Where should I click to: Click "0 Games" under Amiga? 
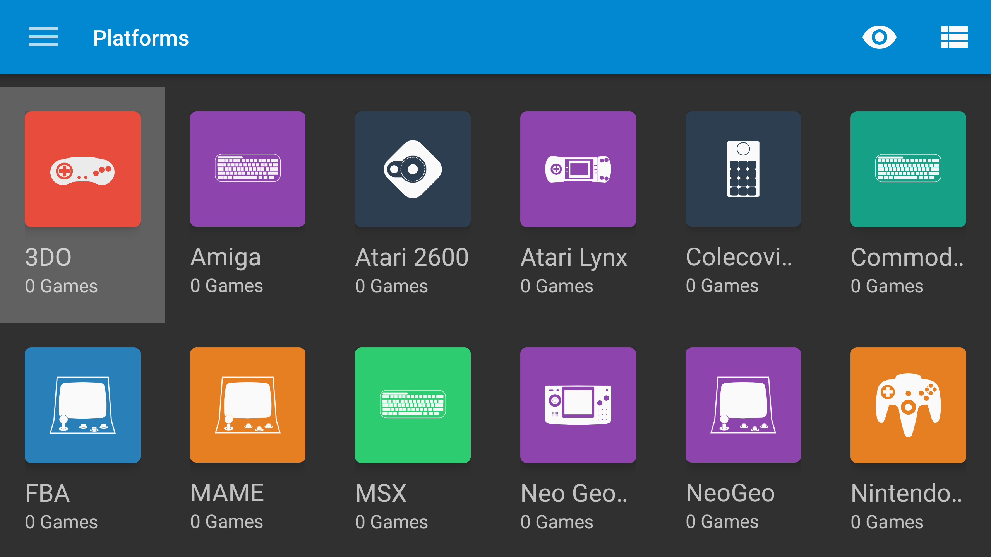coord(227,286)
